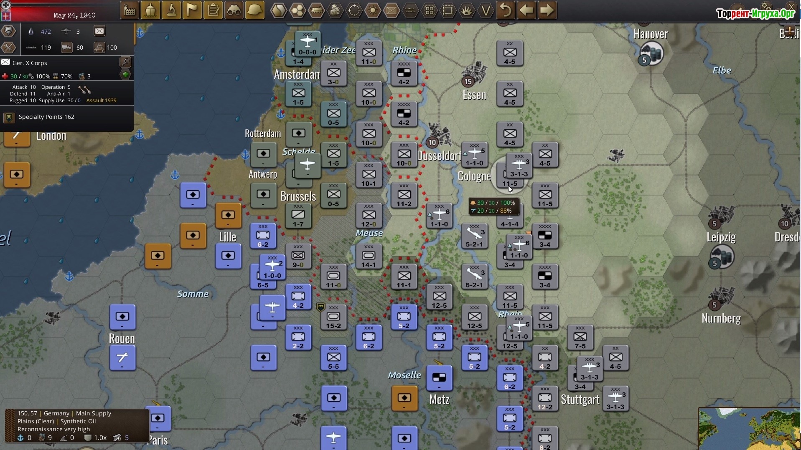This screenshot has width=801, height=450.
Task: Toggle the honeycomb hex grid overlay
Action: click(x=298, y=10)
